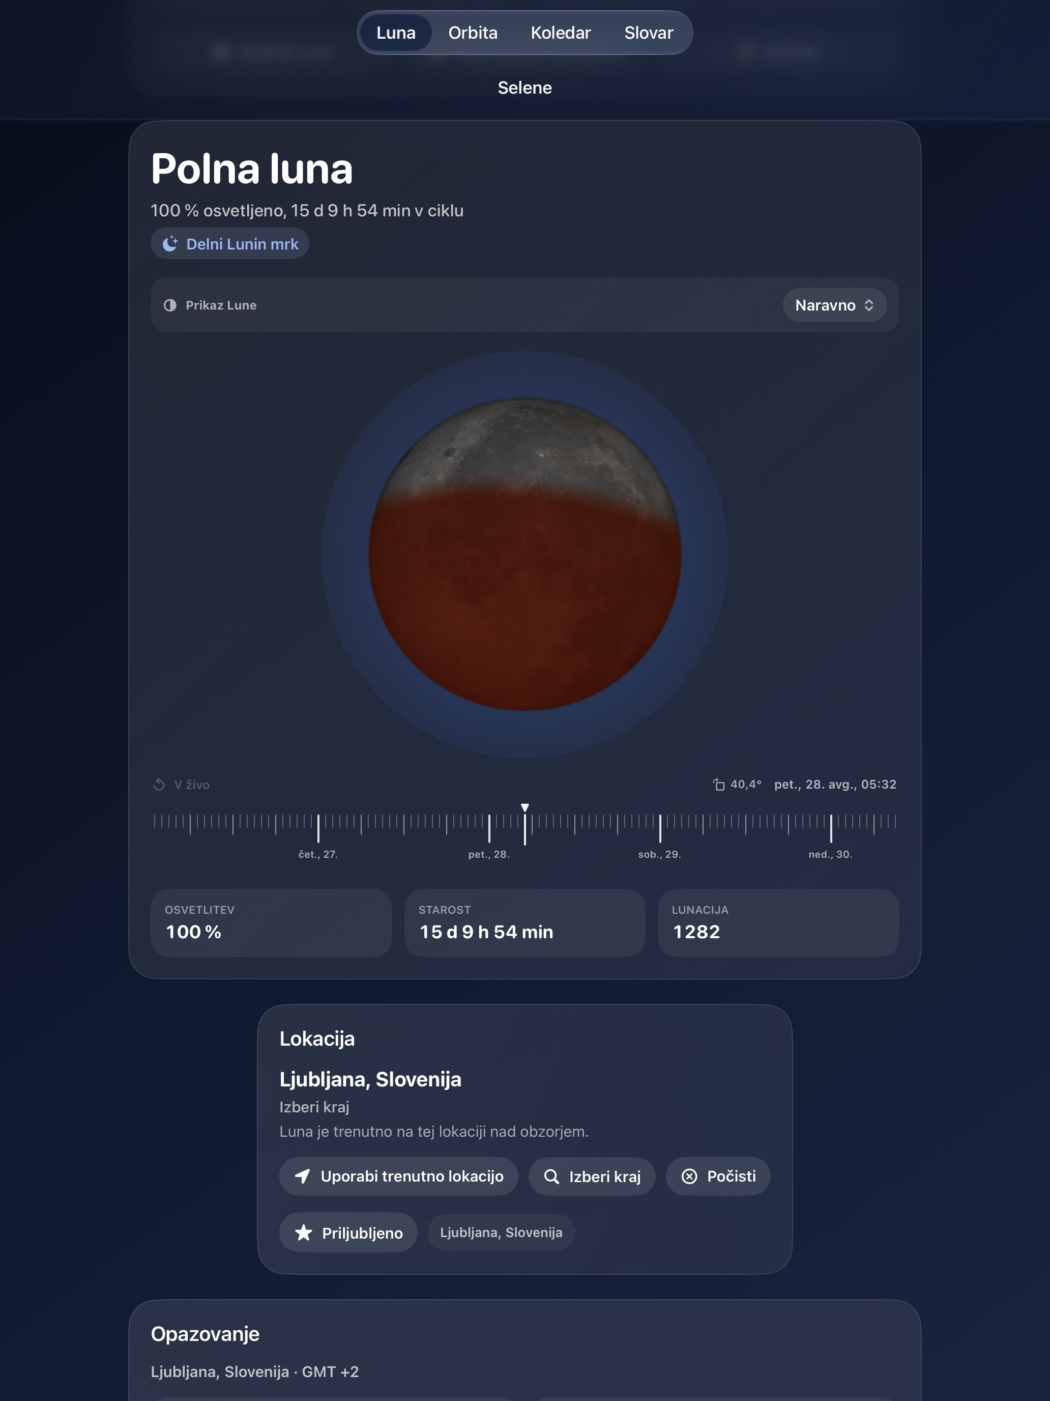Click the star icon in Priljubljeno
Viewport: 1050px width, 1401px height.
point(304,1232)
